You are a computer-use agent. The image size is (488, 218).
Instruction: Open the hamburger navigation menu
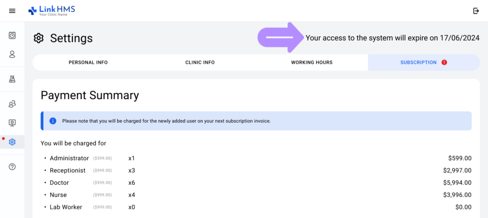point(12,11)
